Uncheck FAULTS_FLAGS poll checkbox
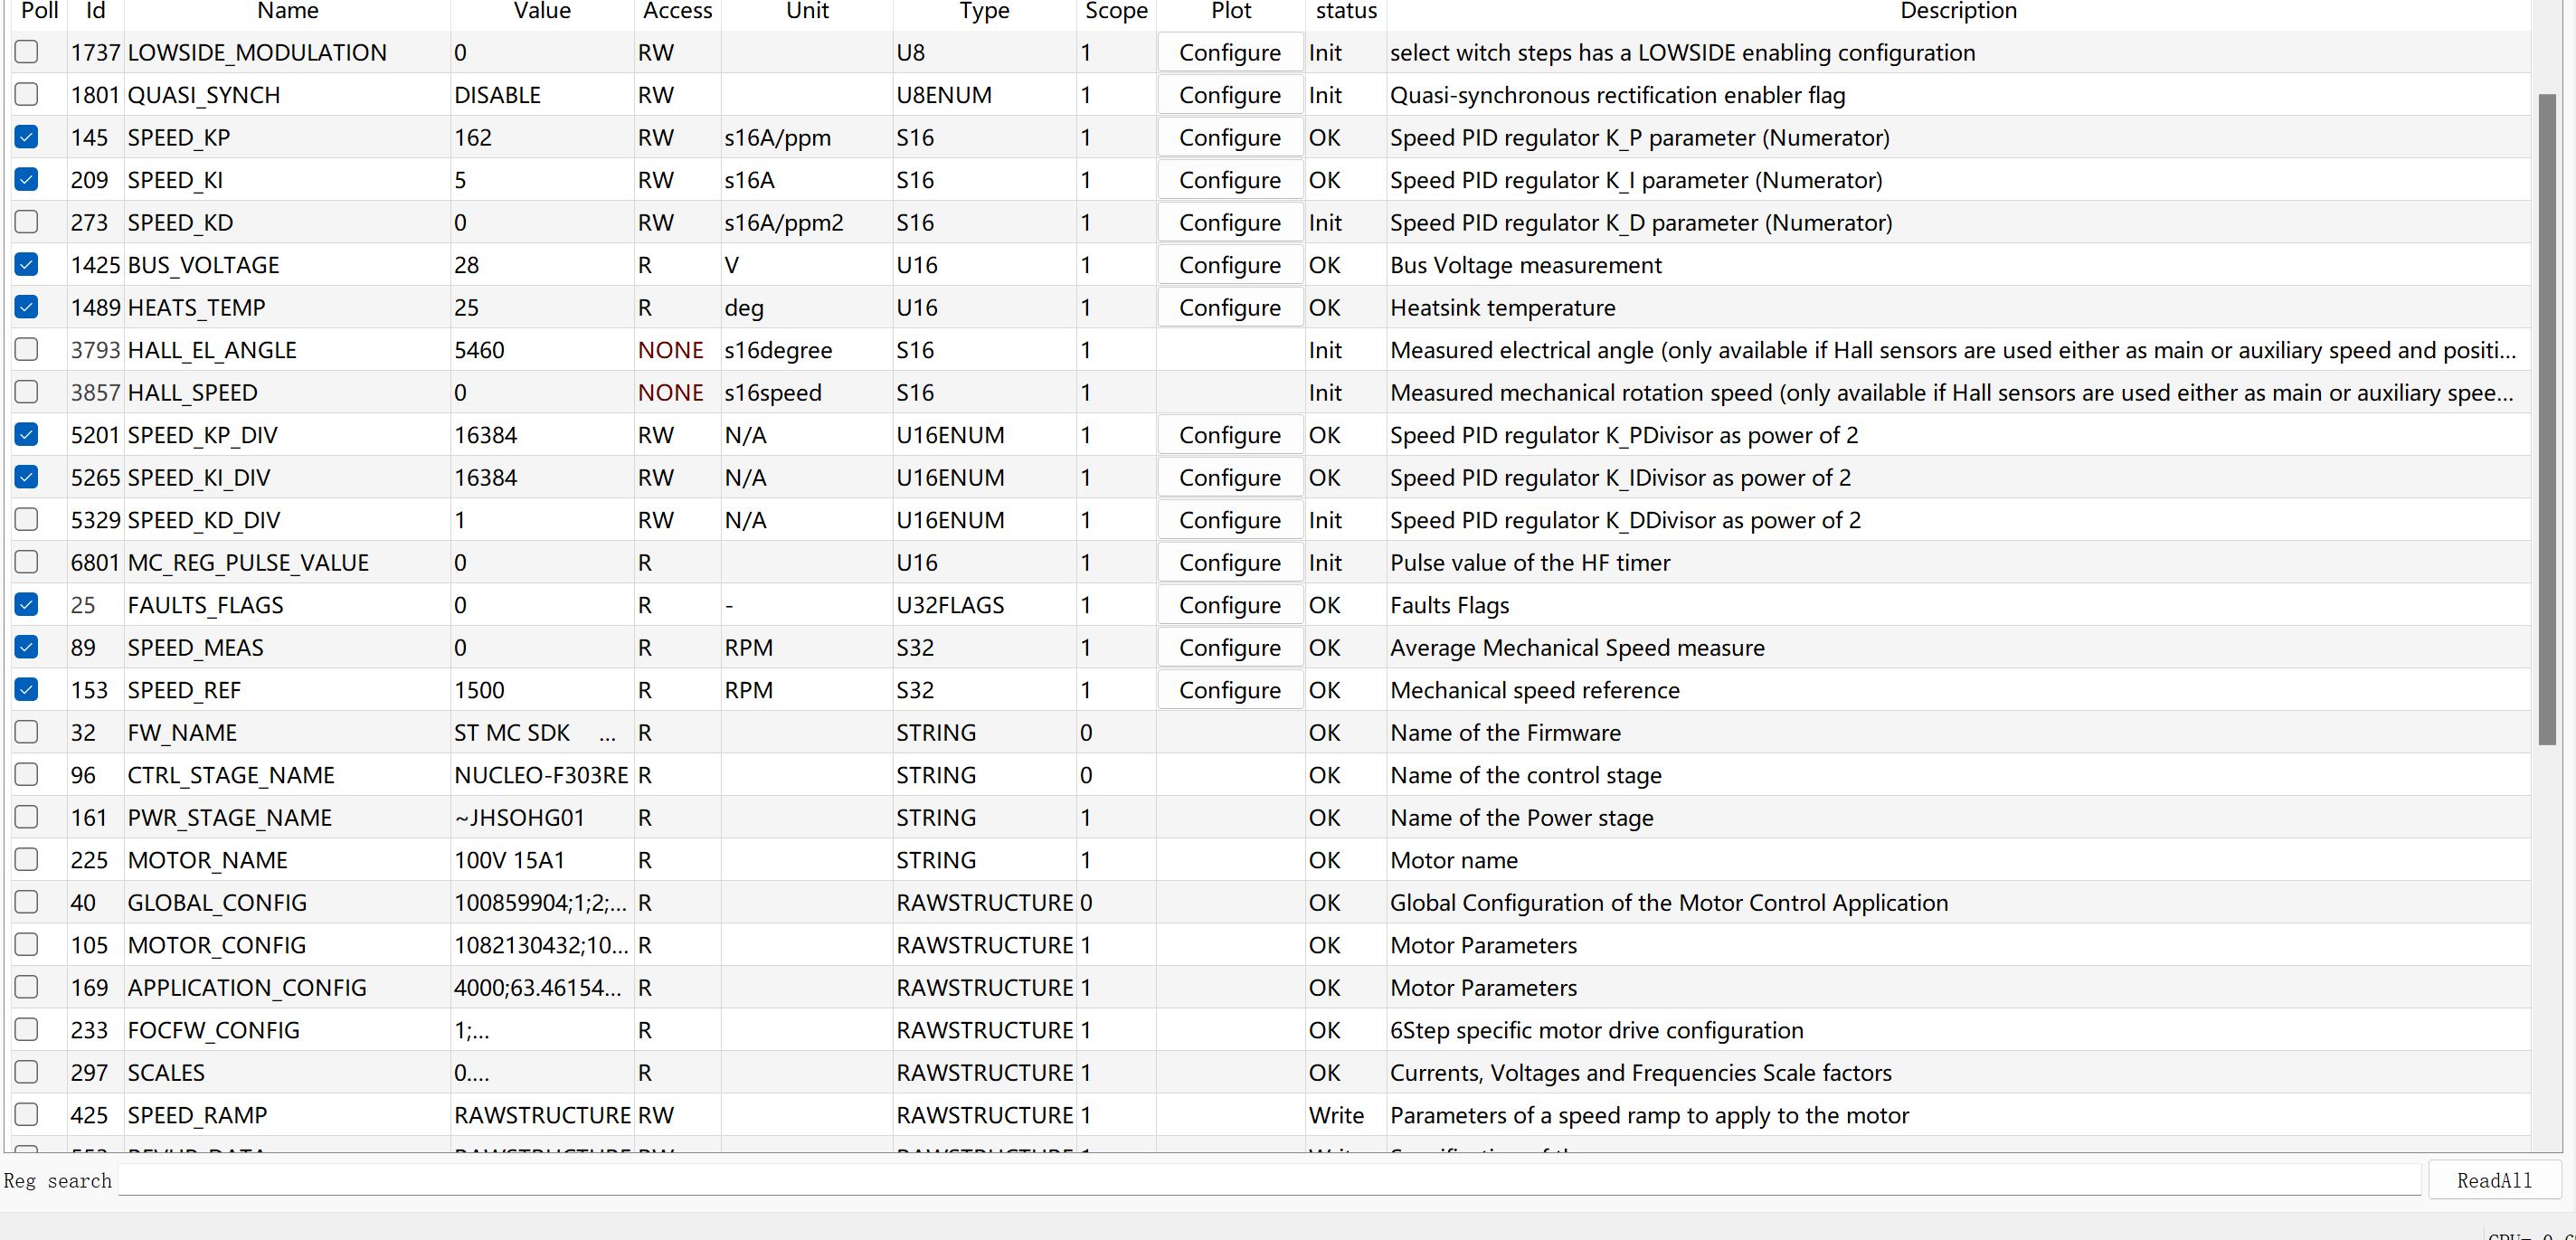2576x1240 pixels. 27,605
